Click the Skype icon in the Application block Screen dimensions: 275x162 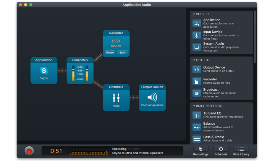point(44,71)
